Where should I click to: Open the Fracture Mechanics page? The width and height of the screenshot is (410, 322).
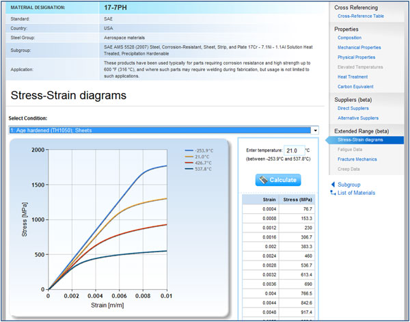[359, 159]
